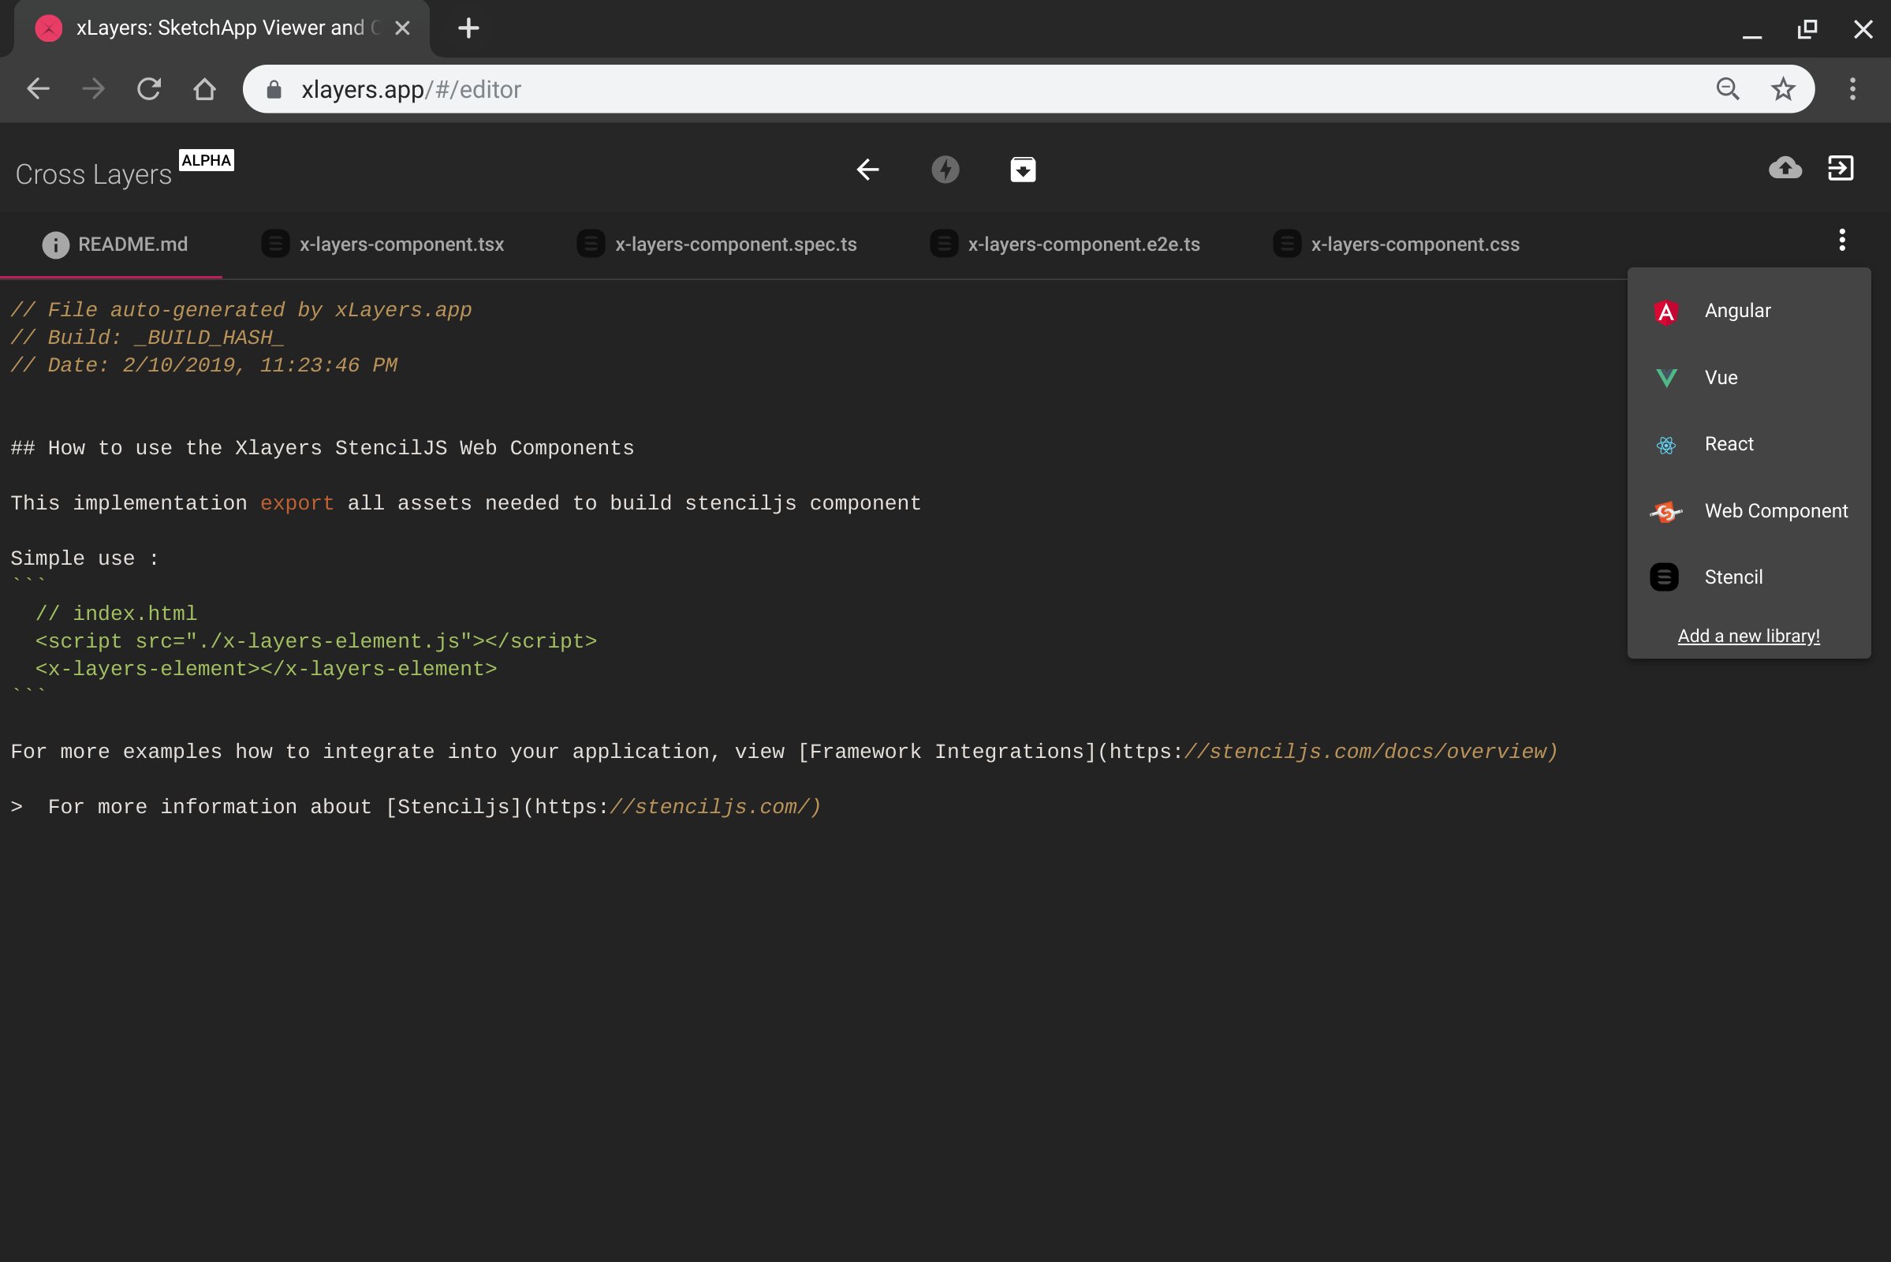
Task: Open the three-dot framework menu in editor
Action: pos(1841,240)
